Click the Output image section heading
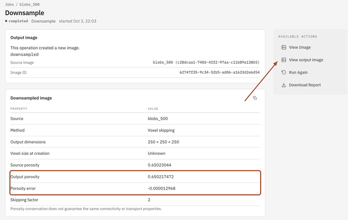348x220 pixels. (x=24, y=38)
